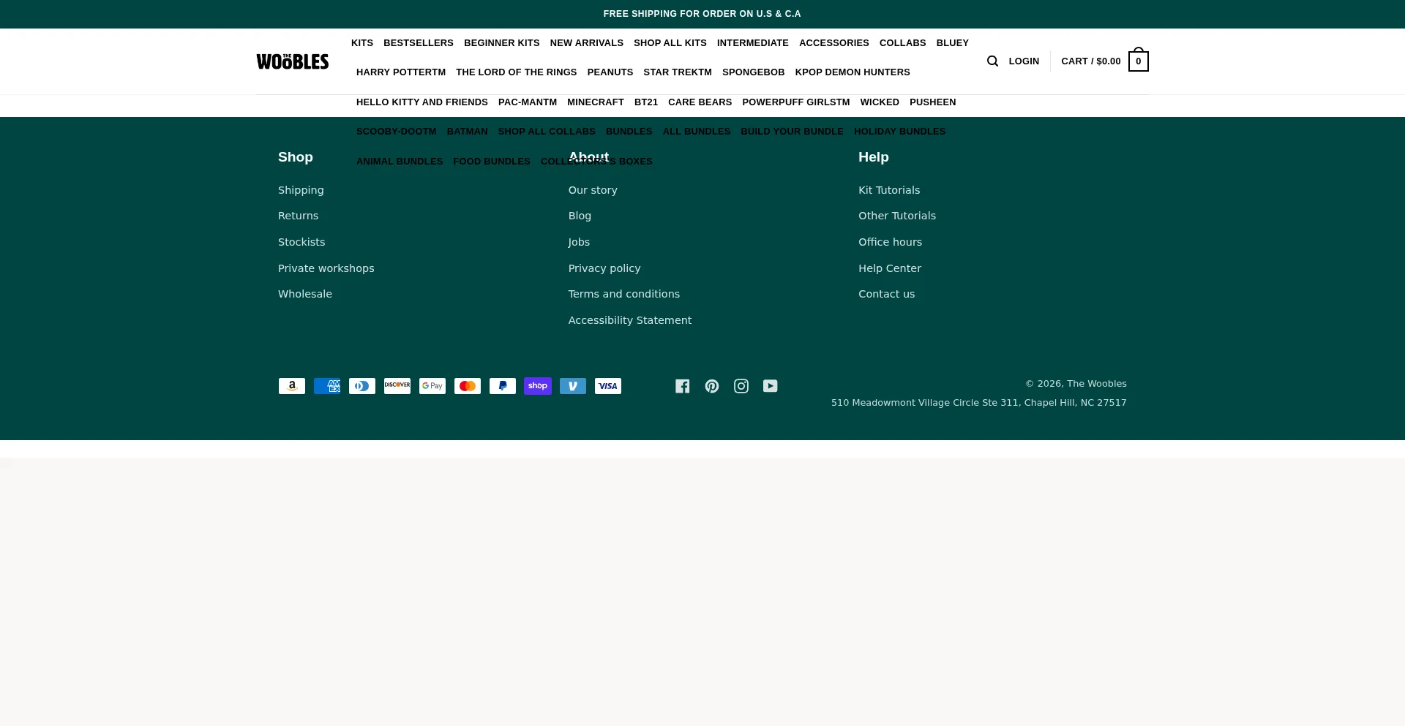This screenshot has height=726, width=1405.
Task: Go to the Powerpuff Girls collection
Action: pyautogui.click(x=796, y=102)
